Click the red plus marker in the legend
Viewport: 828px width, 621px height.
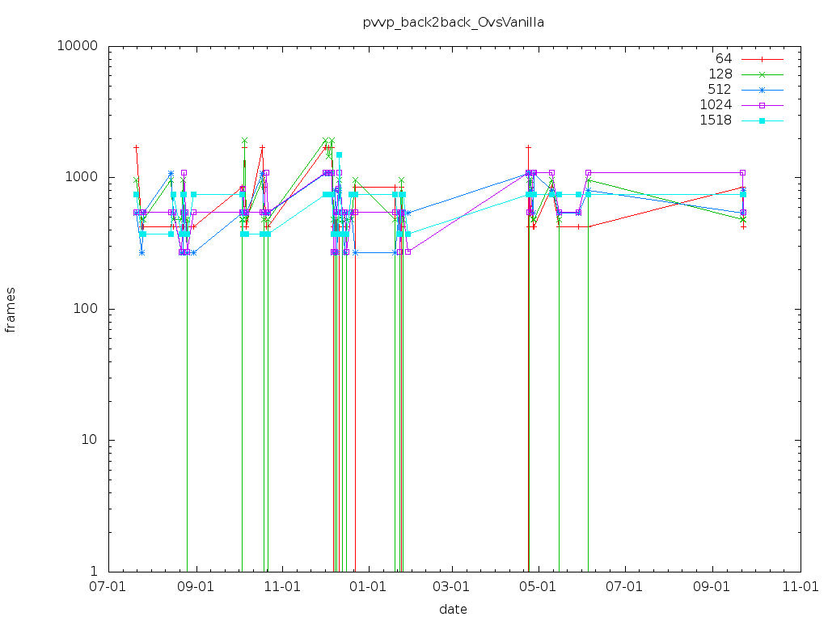tap(762, 59)
